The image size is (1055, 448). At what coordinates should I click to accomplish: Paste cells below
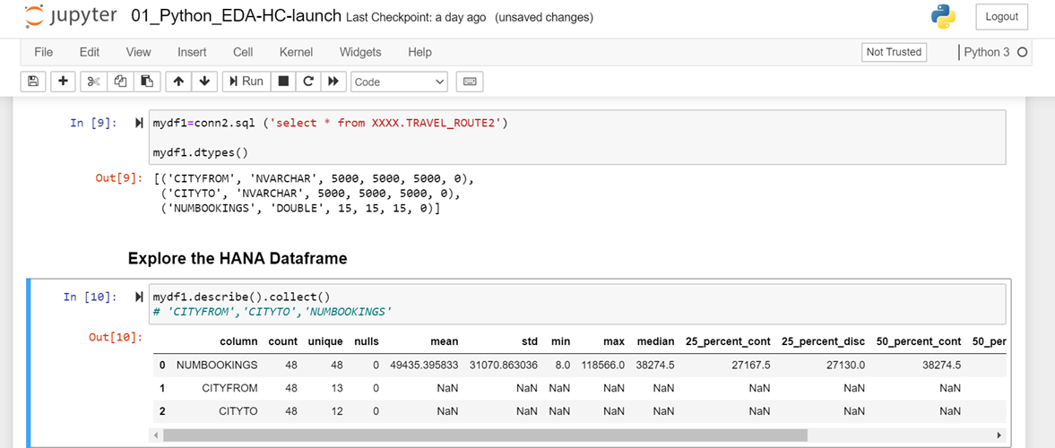(147, 82)
